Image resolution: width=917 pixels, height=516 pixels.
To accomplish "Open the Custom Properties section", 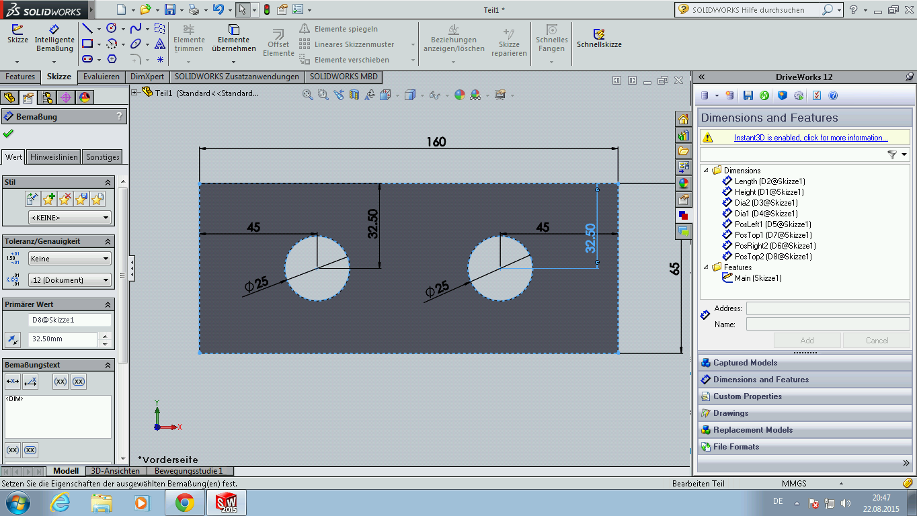I will coord(805,396).
